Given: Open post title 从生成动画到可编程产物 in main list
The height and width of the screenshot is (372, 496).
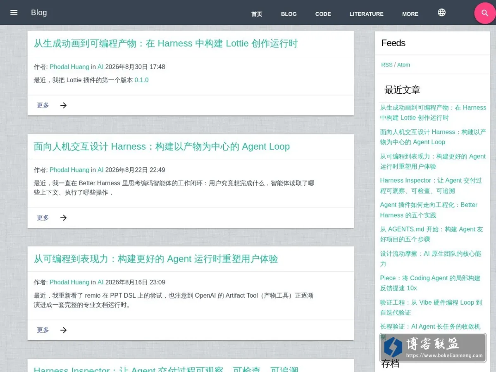Looking at the screenshot, I should pos(166,43).
